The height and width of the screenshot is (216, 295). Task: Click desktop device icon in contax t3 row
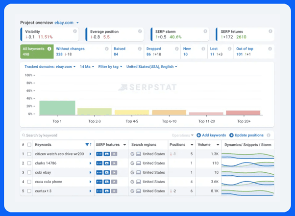tap(138, 191)
